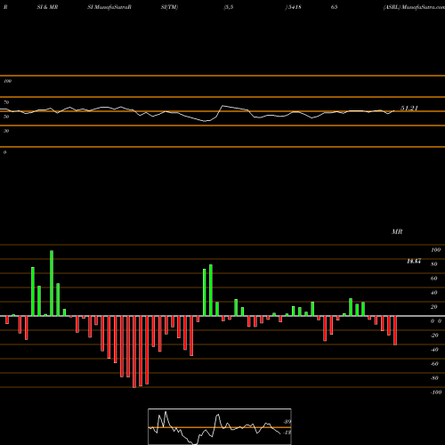This screenshot has height=445, width=445.
Task: Click the RSI line peak near chart middle
Action: click(223, 106)
